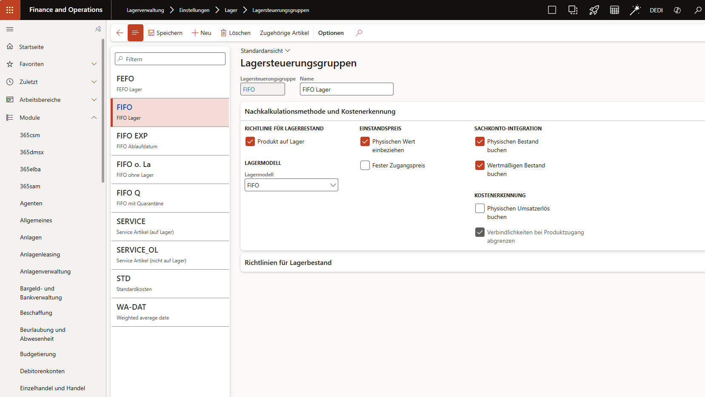
Task: Select the WA-DAT group
Action: [170, 312]
